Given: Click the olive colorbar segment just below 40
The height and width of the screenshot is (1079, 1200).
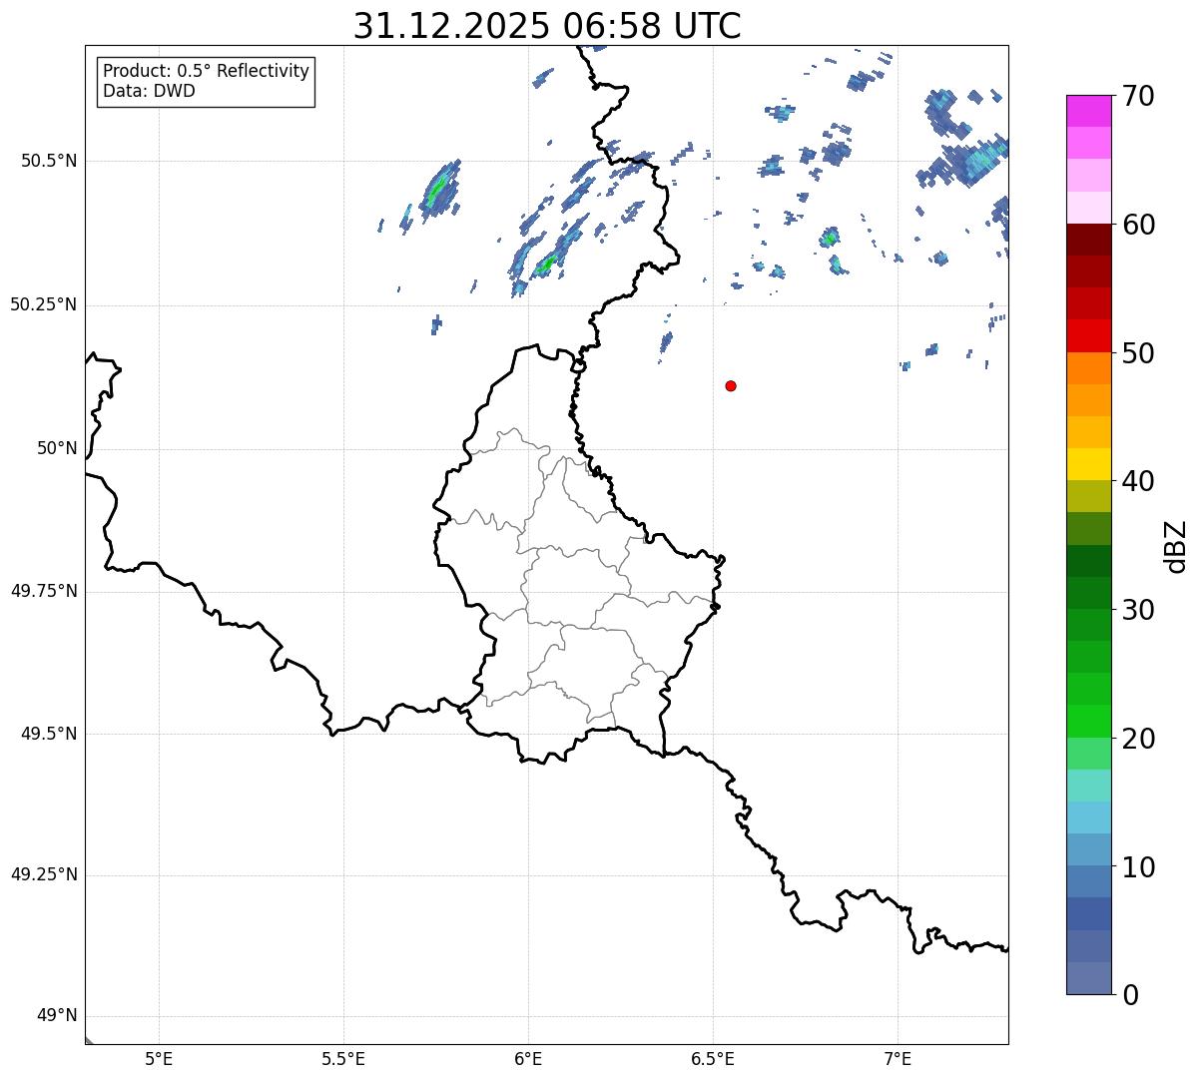Looking at the screenshot, I should (x=1088, y=497).
